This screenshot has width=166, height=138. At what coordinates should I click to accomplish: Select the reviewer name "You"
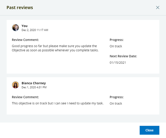click(24, 26)
